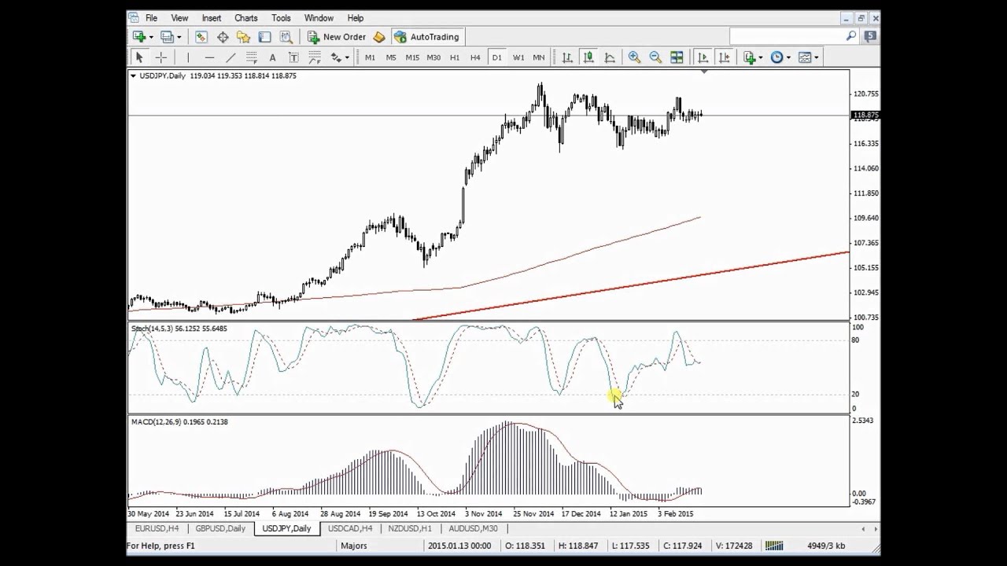Launch MetaEditor via the yellow book icon
The width and height of the screenshot is (1007, 566).
(379, 37)
